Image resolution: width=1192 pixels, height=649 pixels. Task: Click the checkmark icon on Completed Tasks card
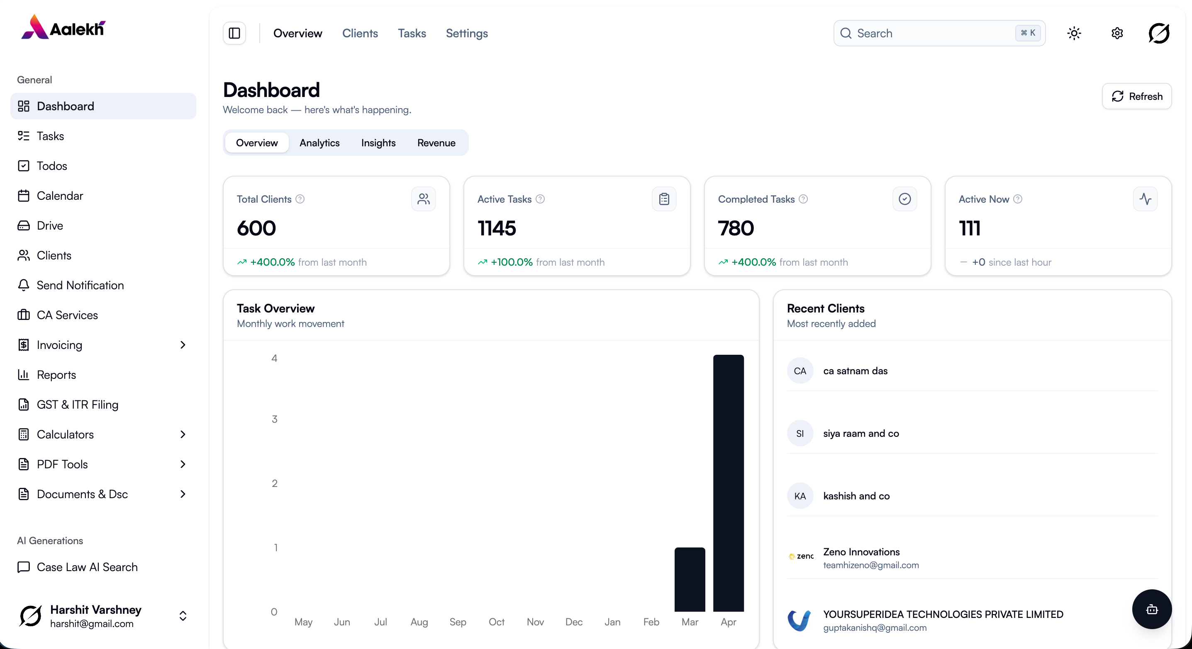point(904,199)
